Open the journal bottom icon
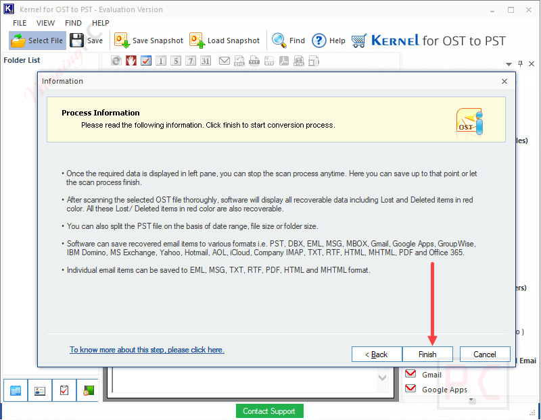This screenshot has width=541, height=420. 89,390
